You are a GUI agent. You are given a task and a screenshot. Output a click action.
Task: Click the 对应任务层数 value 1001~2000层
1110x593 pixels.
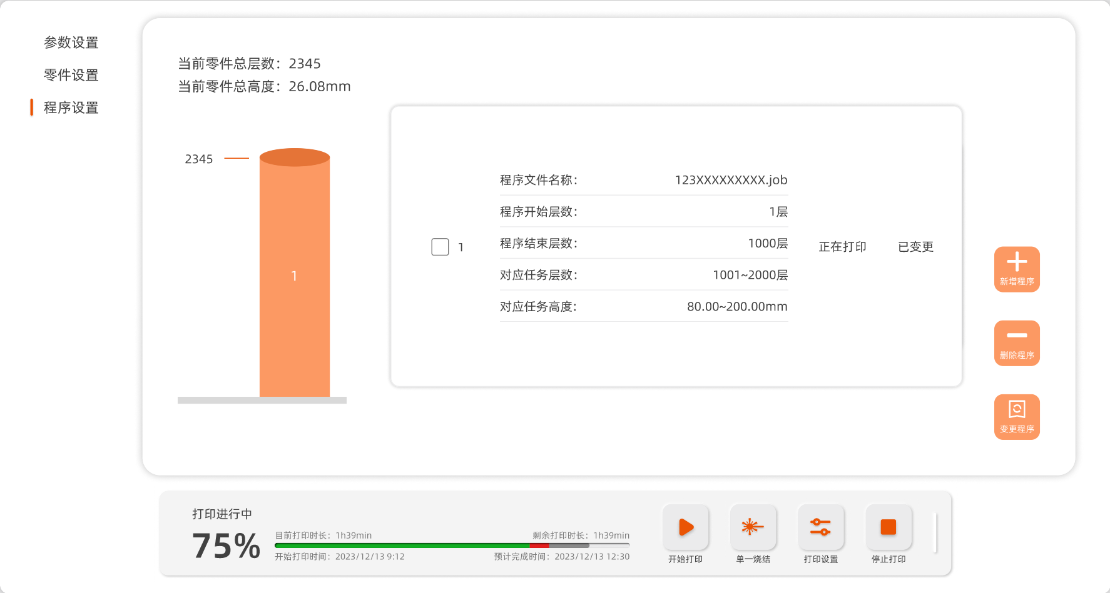click(x=750, y=275)
